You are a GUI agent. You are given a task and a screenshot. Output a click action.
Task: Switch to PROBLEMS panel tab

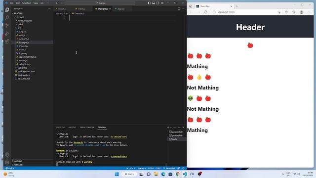[61, 128]
